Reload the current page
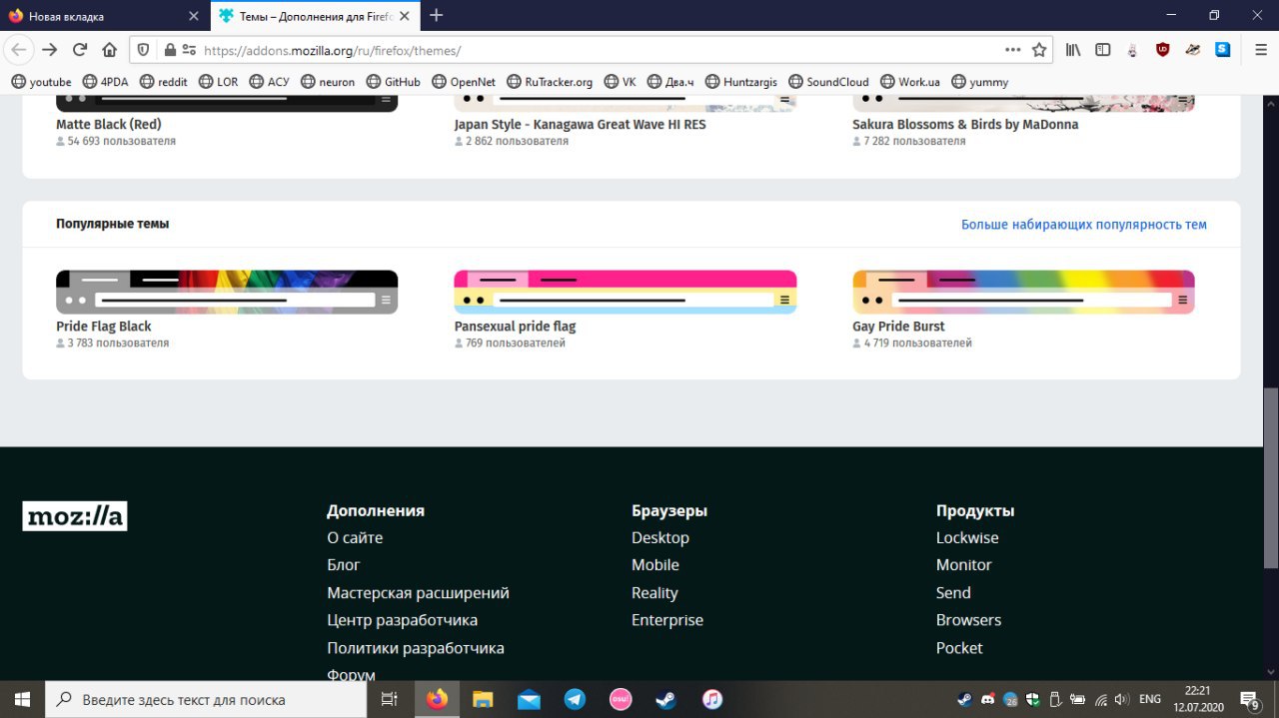1279x718 pixels. (80, 50)
